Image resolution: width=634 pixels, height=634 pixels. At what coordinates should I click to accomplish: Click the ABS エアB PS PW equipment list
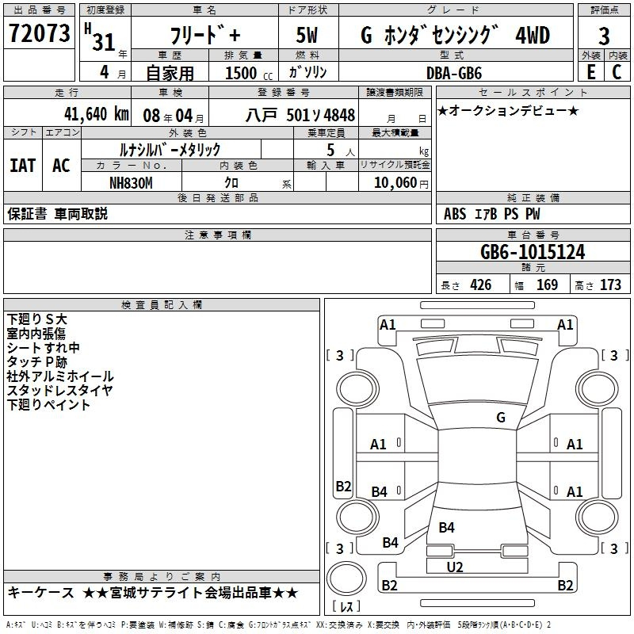[x=492, y=213]
